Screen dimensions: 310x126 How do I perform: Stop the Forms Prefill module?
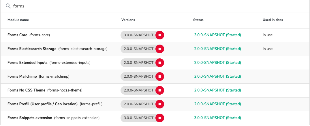(160, 104)
